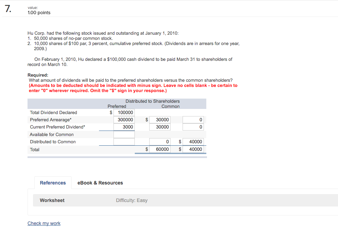
Task: Click the 'Total Dividend Declared' row label
Action: 53,112
